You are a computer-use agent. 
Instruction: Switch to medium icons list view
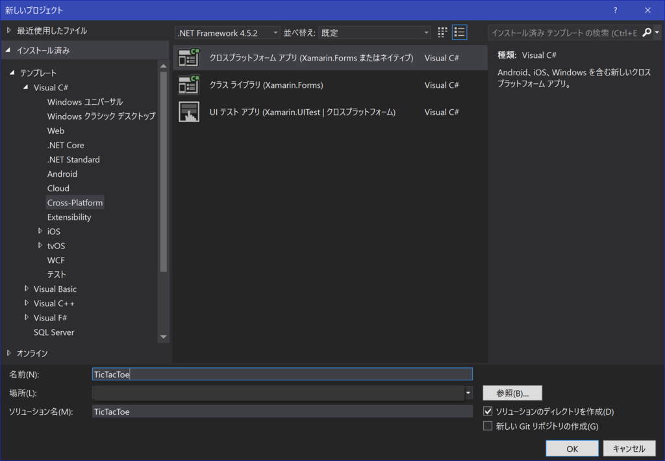pos(460,33)
